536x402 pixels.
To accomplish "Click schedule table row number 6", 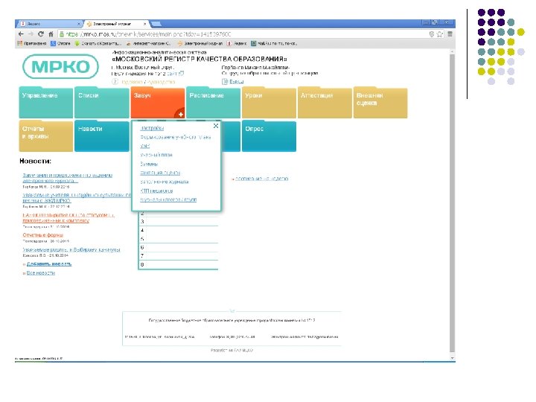I will [179, 247].
